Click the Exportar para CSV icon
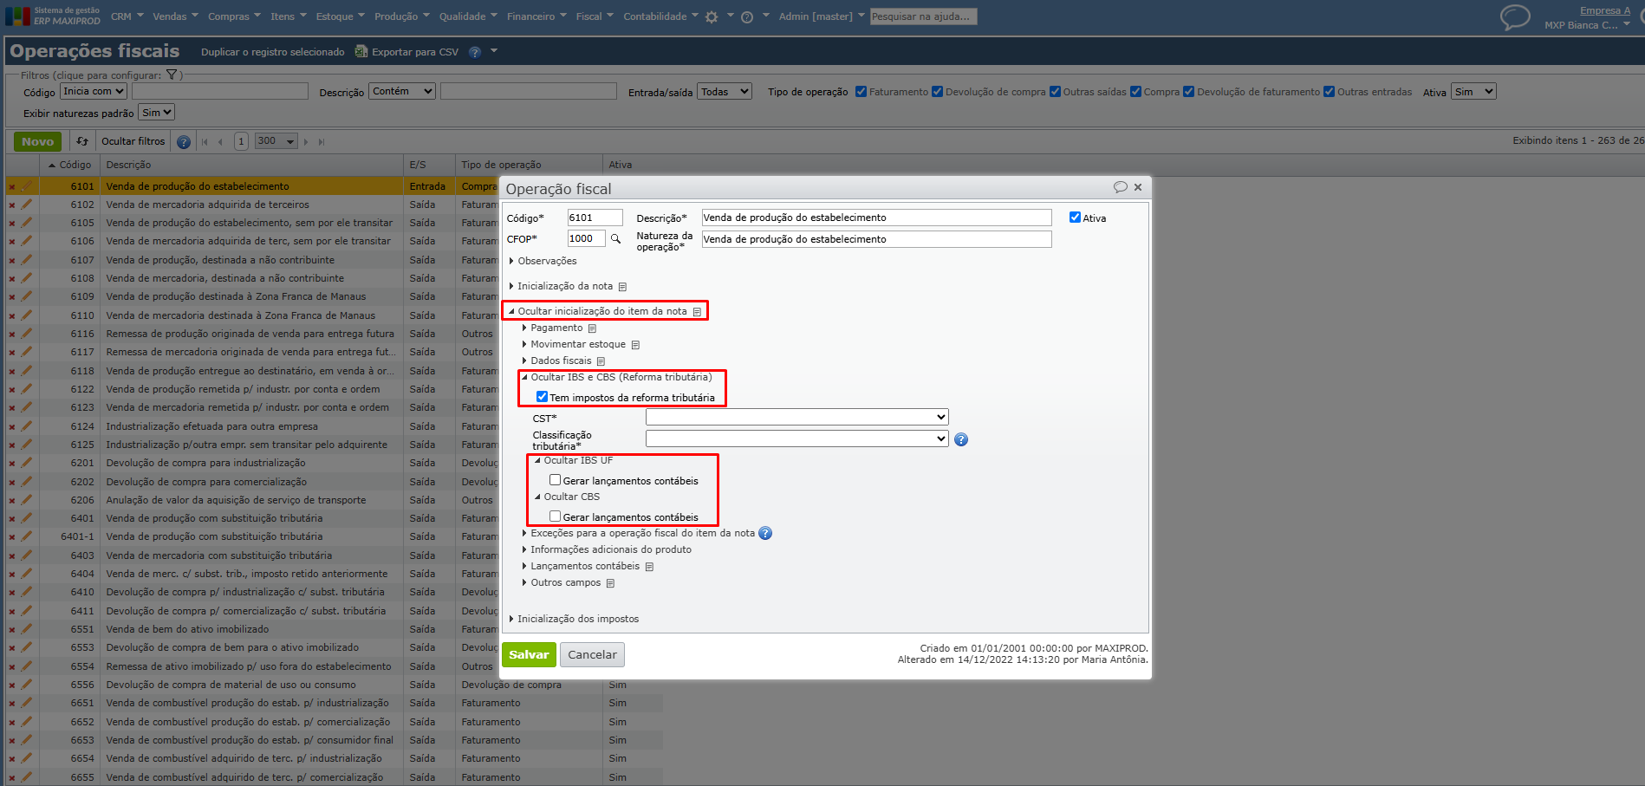The width and height of the screenshot is (1645, 786). (x=360, y=52)
